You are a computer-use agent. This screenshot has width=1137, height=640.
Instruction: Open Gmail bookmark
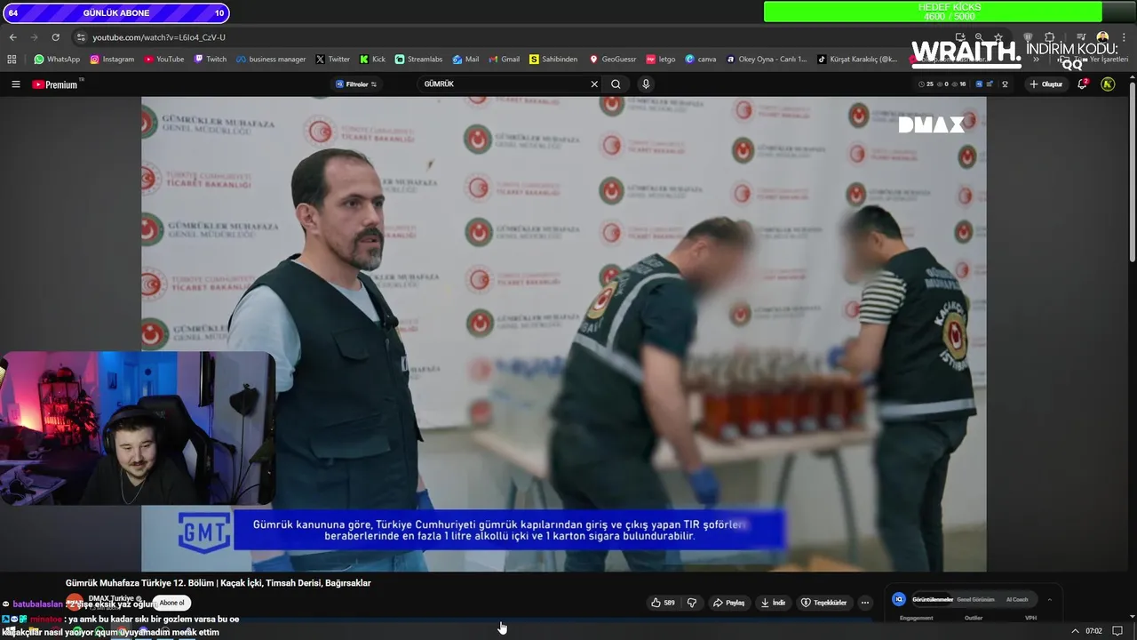(504, 60)
